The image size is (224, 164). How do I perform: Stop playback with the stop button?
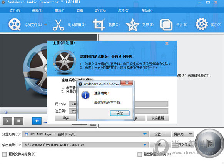click(18, 121)
